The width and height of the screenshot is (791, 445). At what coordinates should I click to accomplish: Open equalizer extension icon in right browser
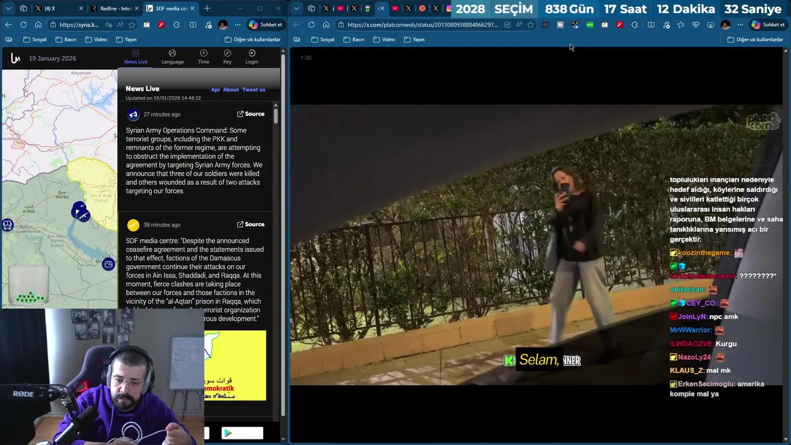click(x=545, y=25)
